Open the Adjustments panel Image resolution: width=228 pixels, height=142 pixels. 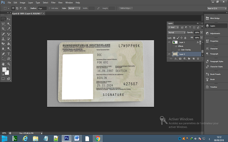215,33
